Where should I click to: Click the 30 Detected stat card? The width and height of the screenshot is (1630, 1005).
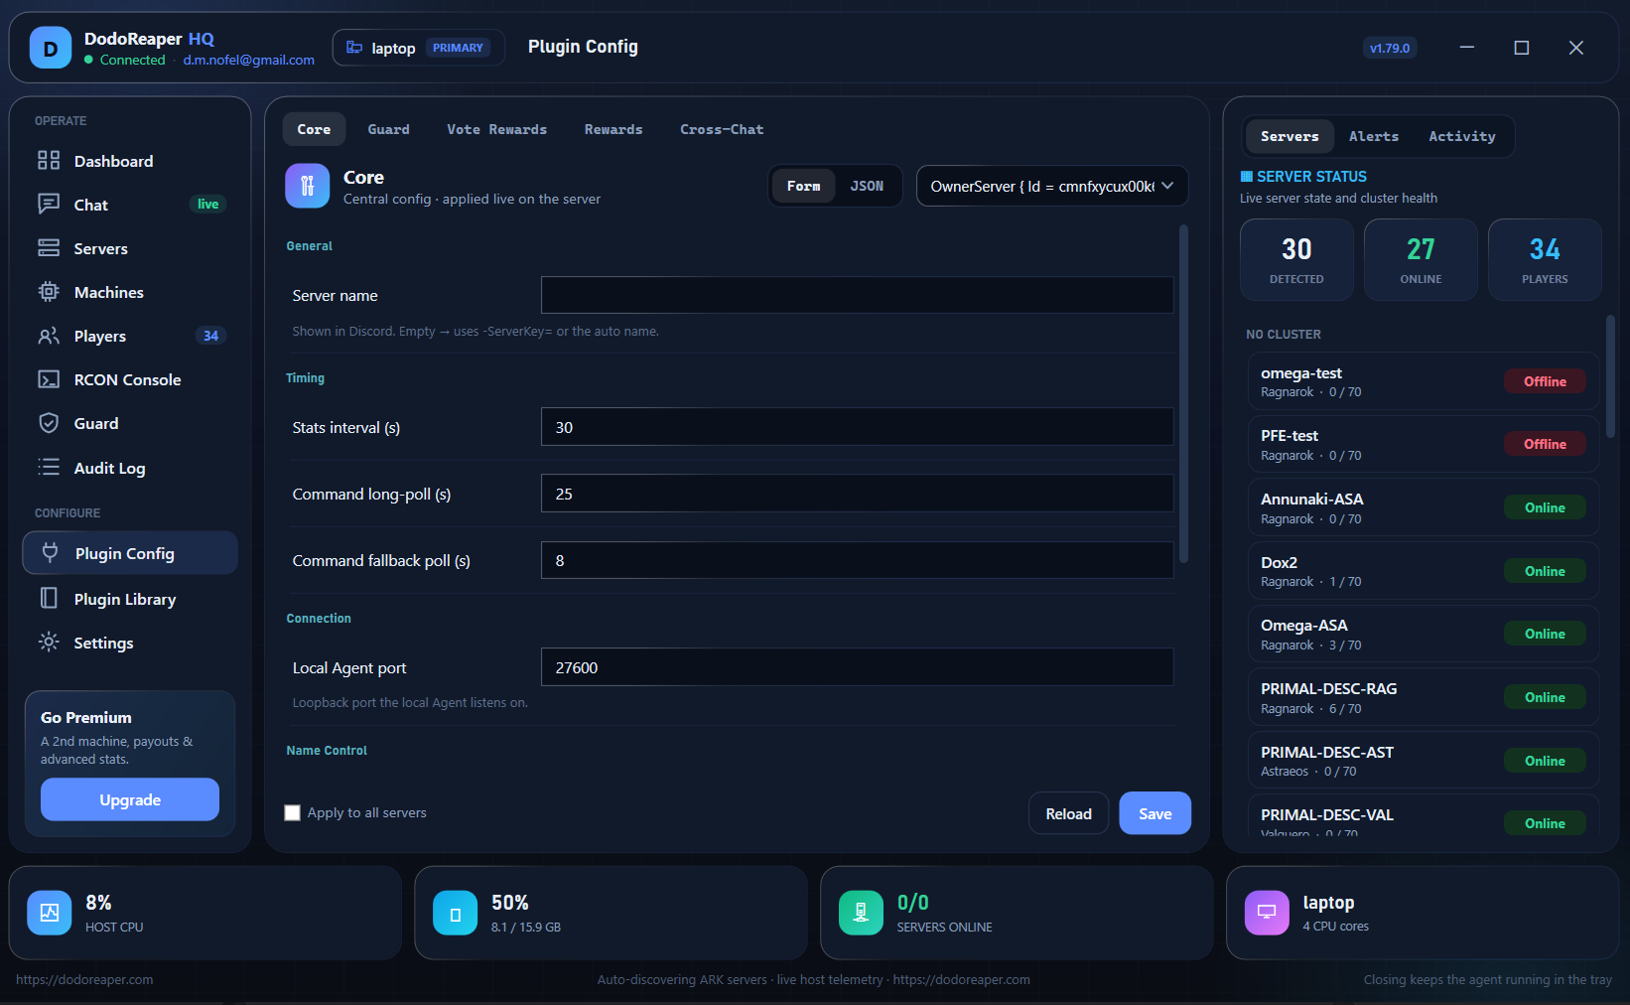point(1296,259)
